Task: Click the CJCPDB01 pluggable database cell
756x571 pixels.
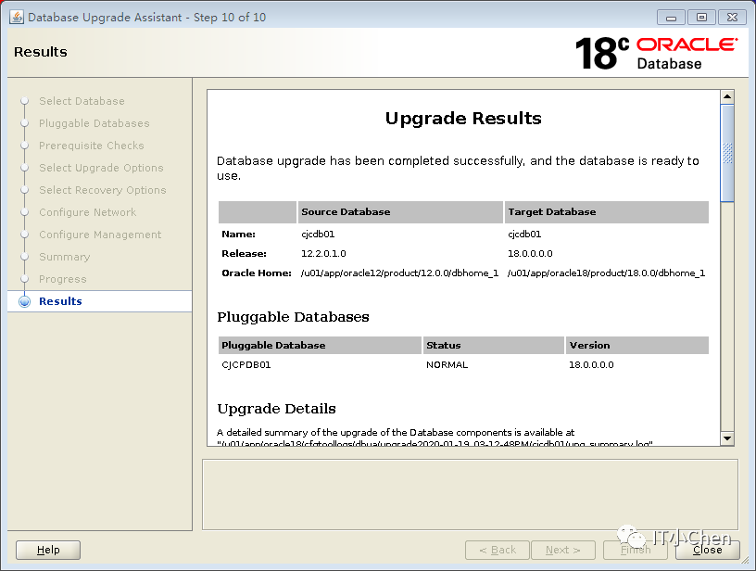Action: coord(246,365)
